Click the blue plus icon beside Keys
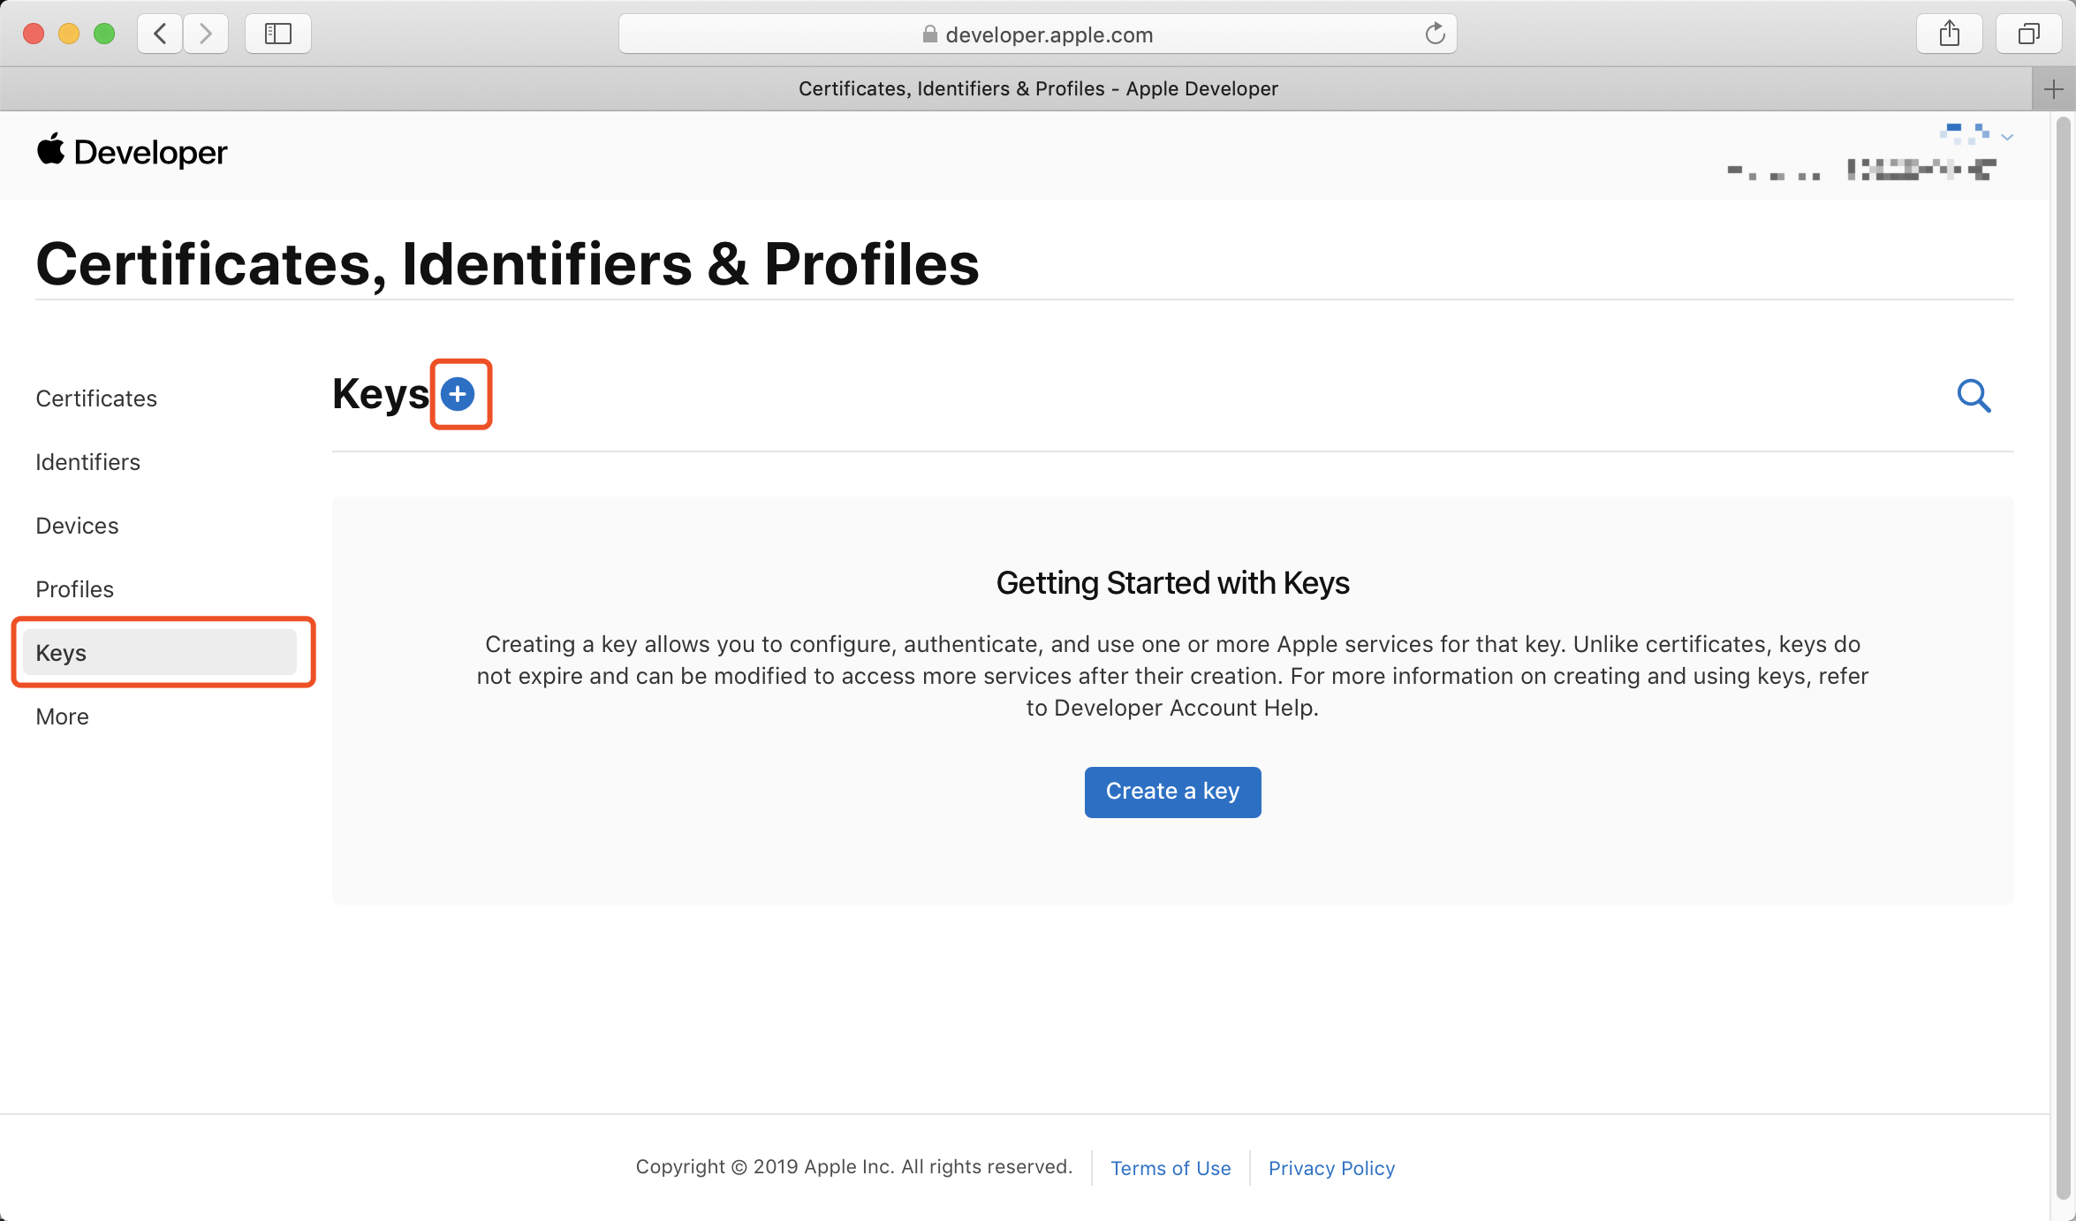 458,394
